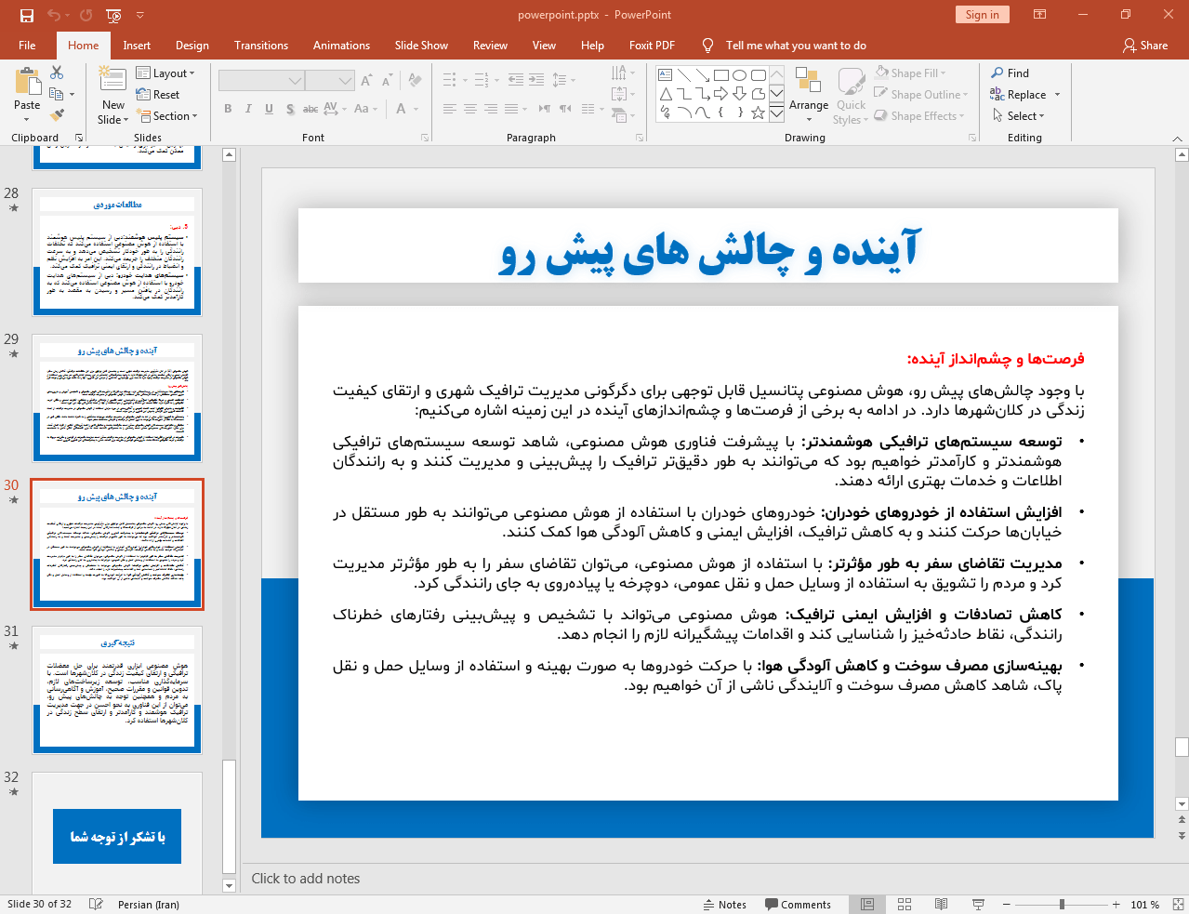Select slide 31 thumbnail
The height and width of the screenshot is (914, 1189).
[117, 689]
